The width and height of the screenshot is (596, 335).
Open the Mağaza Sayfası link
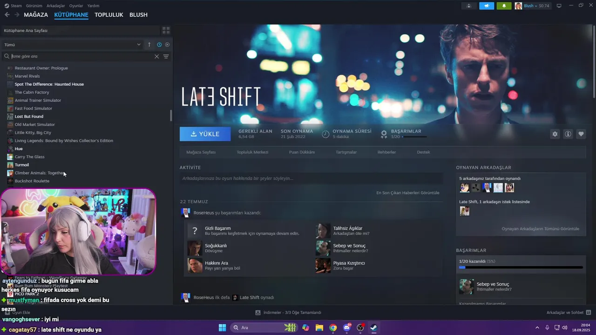(x=201, y=152)
